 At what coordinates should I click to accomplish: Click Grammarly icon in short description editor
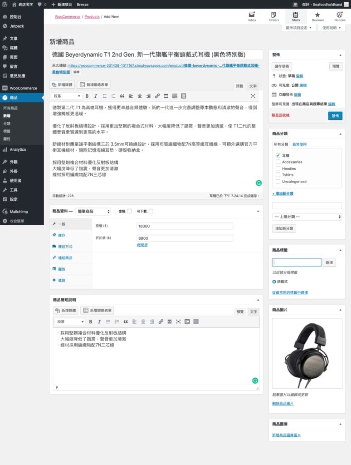[255, 381]
